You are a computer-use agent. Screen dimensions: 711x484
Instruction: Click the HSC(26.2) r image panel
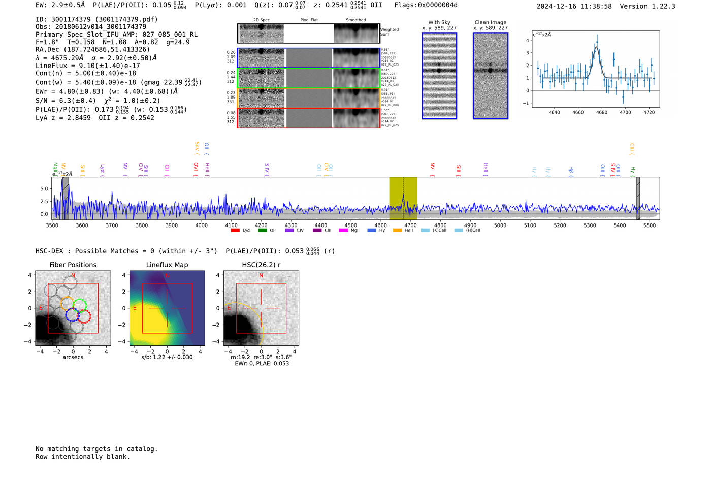(261, 308)
